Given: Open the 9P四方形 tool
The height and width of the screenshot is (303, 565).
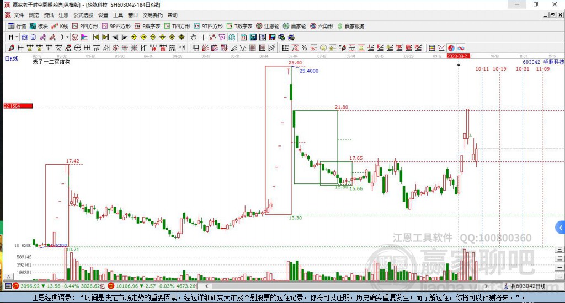Looking at the screenshot, I should tap(116, 26).
